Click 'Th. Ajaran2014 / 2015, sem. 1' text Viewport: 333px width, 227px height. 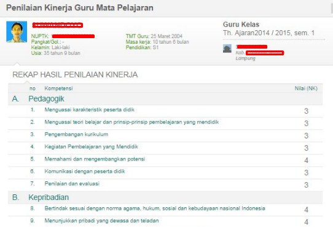[x=269, y=33]
